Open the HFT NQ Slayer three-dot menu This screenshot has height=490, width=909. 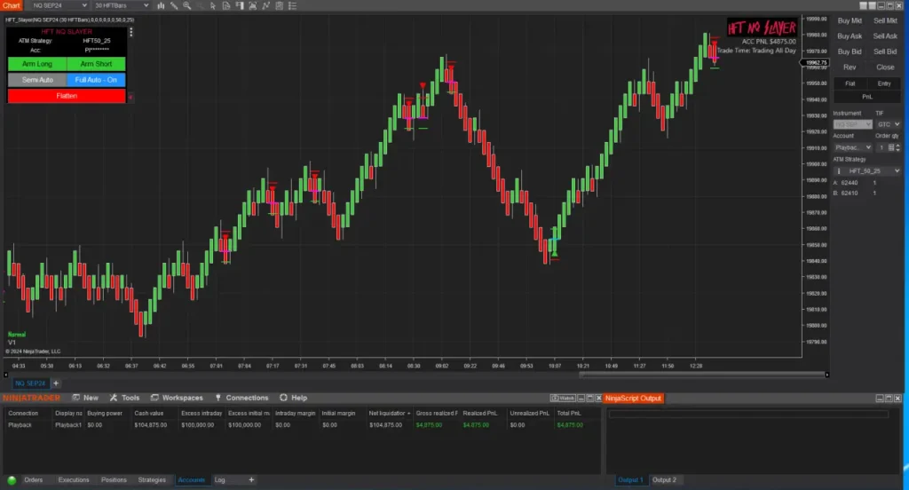click(131, 32)
